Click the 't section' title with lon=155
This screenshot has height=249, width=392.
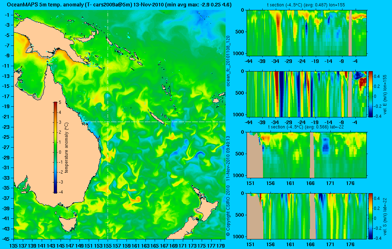[306, 5]
